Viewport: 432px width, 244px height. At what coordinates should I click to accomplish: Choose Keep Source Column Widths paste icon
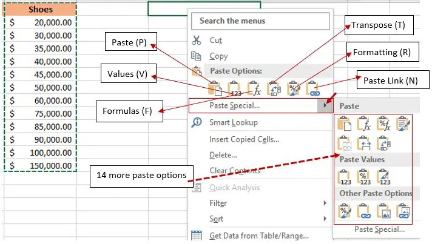364,143
